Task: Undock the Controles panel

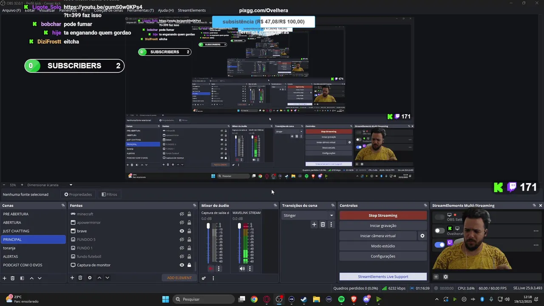Action: tap(425, 206)
